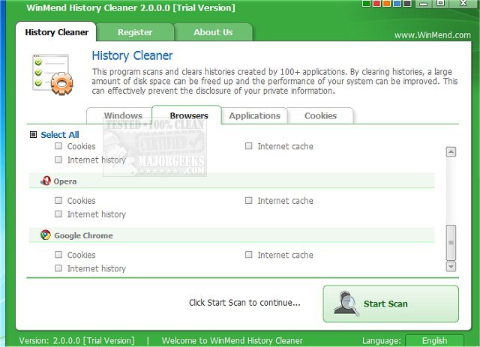Pick the dark gray theme color swatch

(406, 3)
